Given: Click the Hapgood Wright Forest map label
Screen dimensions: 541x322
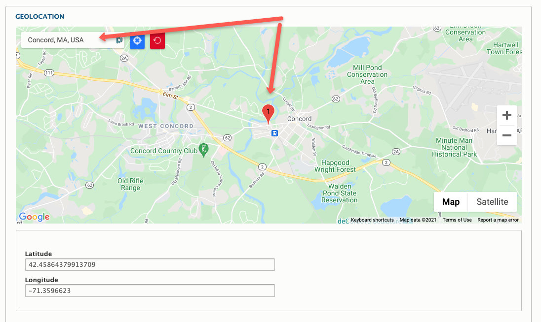Looking at the screenshot, I should [335, 166].
